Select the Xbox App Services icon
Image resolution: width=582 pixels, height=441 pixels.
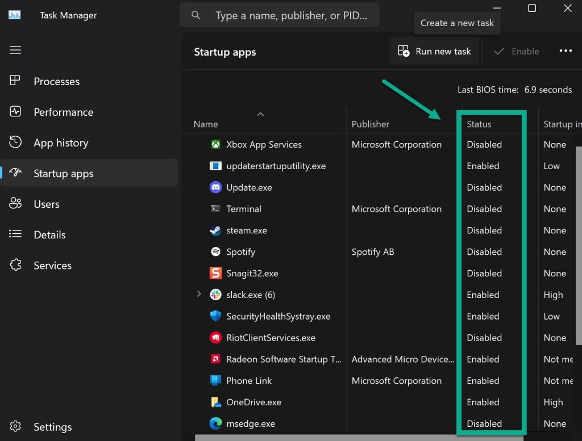point(215,144)
